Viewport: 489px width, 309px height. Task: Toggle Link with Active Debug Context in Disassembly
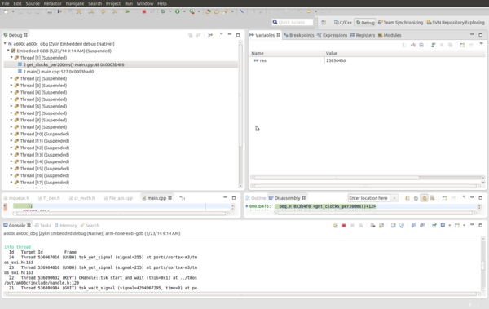[x=424, y=198]
